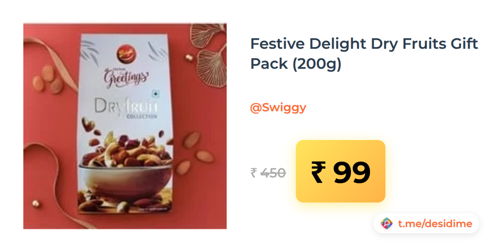Click the gold bead at bottom left
The image size is (500, 250).
pyautogui.click(x=36, y=203)
